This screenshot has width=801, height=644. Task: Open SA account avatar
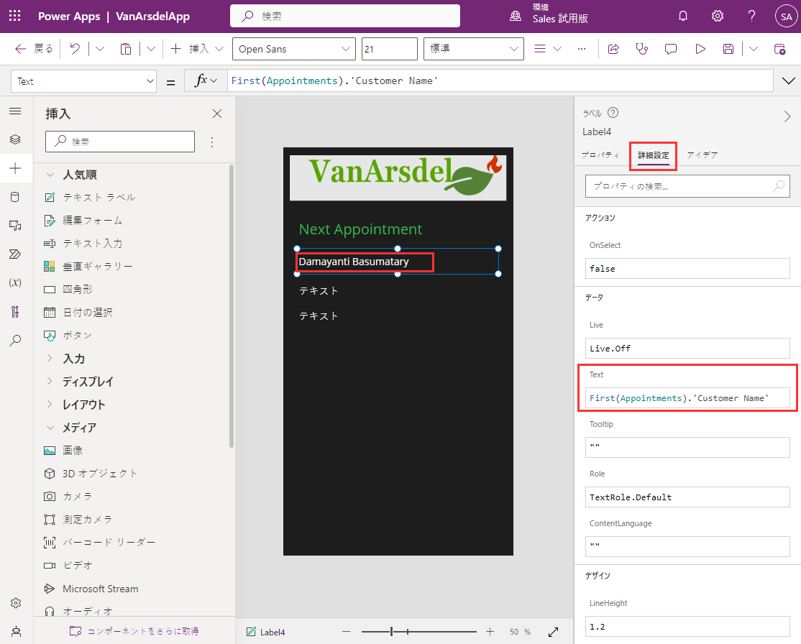[x=786, y=17]
